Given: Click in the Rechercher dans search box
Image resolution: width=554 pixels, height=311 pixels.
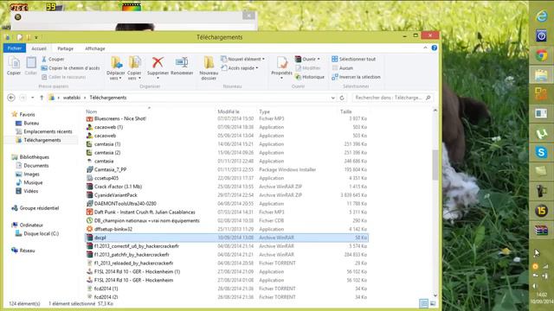Looking at the screenshot, I should coord(392,98).
